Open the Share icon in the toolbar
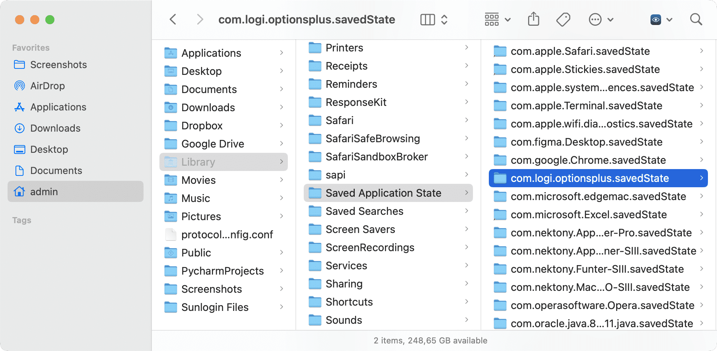 click(533, 19)
